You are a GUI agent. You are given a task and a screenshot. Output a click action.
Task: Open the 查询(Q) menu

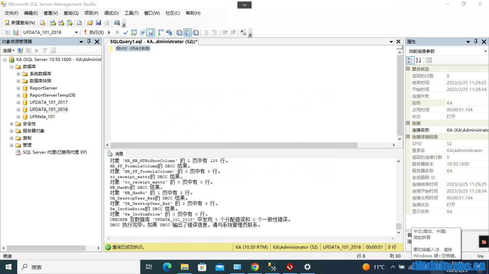pyautogui.click(x=71, y=13)
